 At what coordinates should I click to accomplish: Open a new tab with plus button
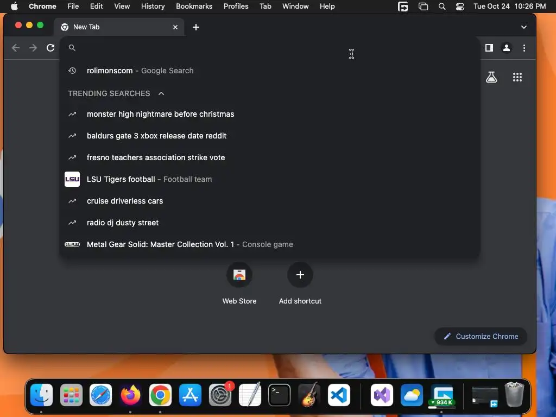195,27
